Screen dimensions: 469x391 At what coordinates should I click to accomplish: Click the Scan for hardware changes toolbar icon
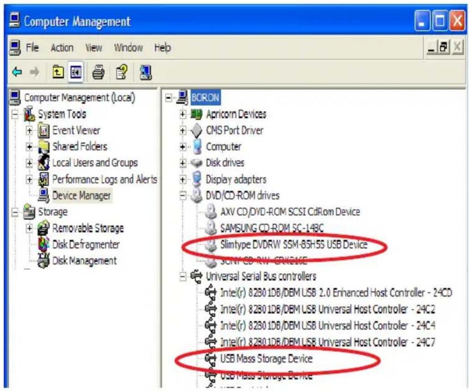[146, 73]
